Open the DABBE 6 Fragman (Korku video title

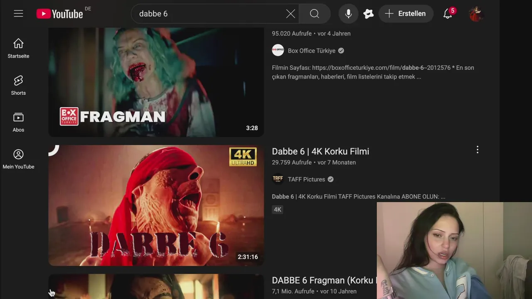(x=324, y=280)
